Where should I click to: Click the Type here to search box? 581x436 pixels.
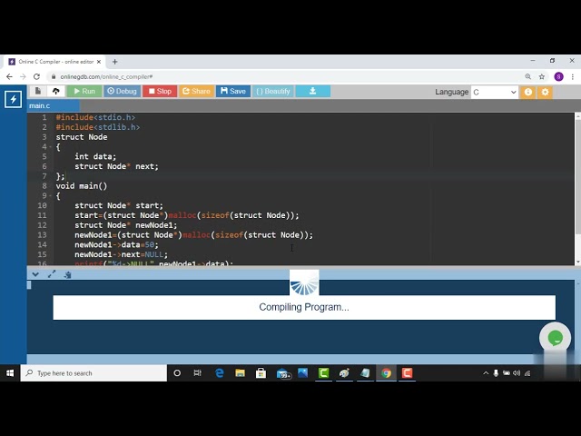point(94,373)
